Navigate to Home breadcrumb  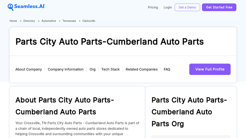point(13,21)
